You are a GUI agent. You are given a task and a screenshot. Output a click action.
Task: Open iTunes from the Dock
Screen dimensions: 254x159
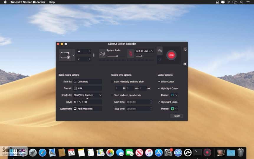point(149,153)
